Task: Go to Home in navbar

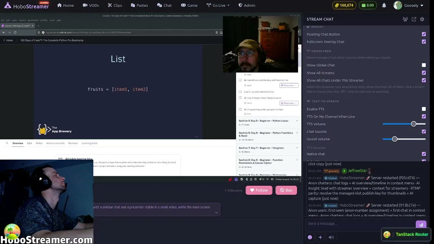Action: [65, 5]
